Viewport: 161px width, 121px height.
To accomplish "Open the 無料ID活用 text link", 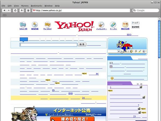I will pos(125,29).
